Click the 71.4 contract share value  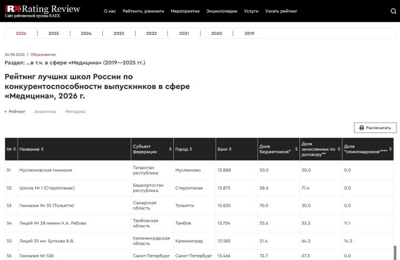click(x=306, y=188)
